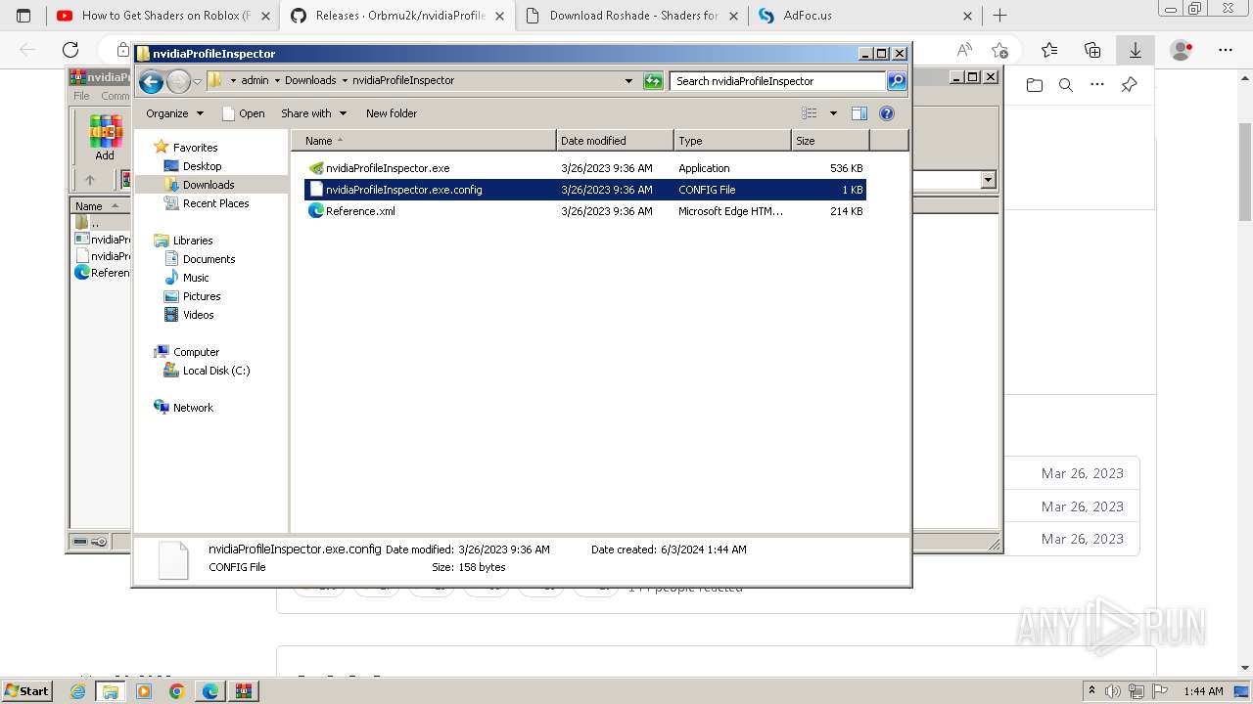
Task: Open WinRAR from taskbar
Action: (x=244, y=691)
